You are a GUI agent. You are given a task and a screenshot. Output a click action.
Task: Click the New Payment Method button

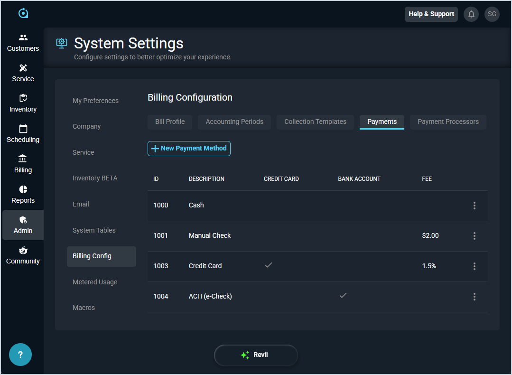pos(189,149)
